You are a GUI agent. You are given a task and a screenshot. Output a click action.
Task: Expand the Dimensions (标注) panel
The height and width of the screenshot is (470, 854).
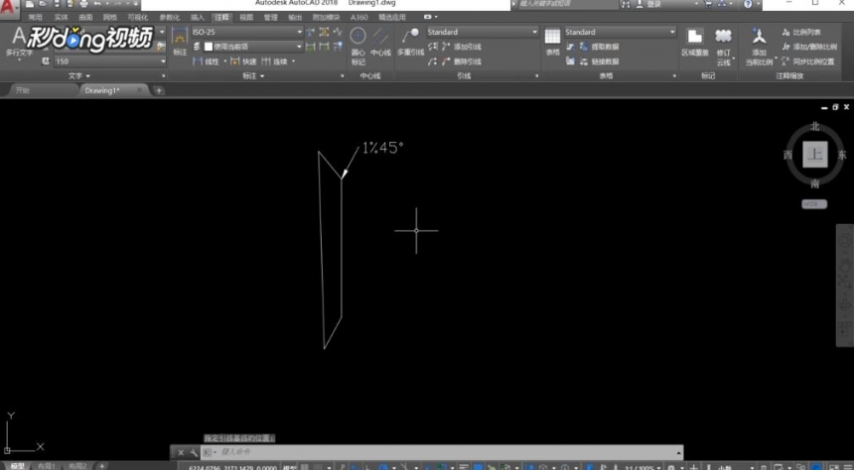pos(252,76)
